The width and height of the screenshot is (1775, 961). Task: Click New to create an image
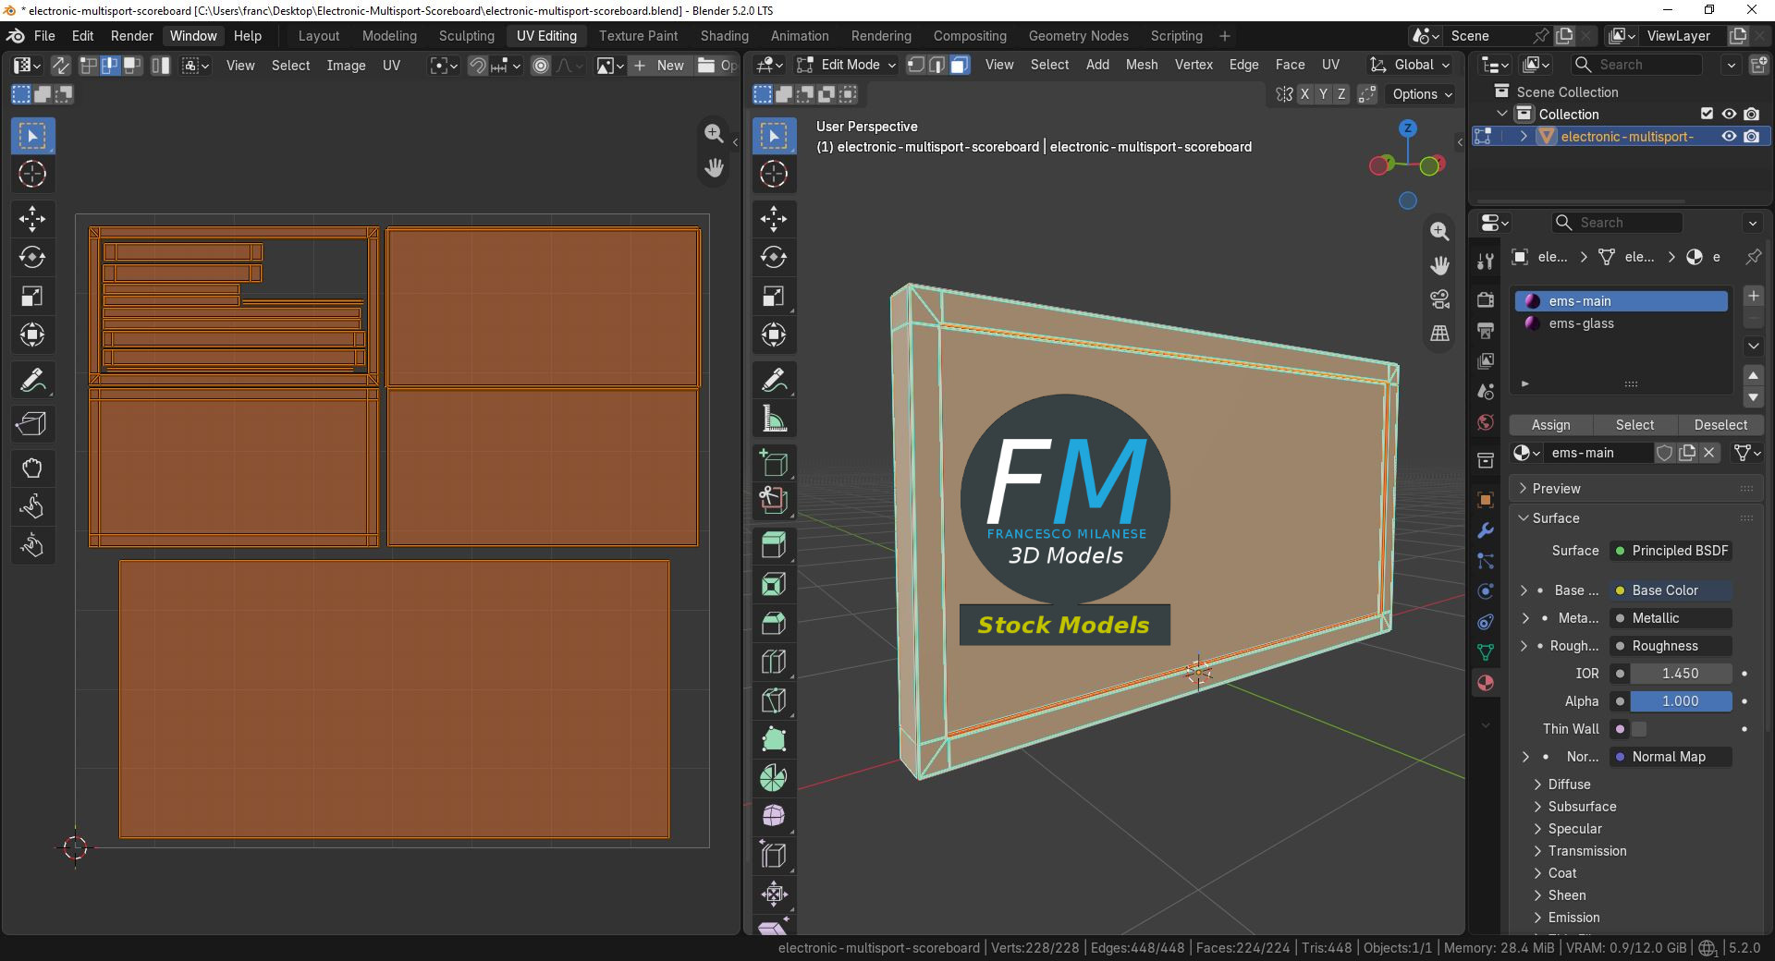coord(661,66)
